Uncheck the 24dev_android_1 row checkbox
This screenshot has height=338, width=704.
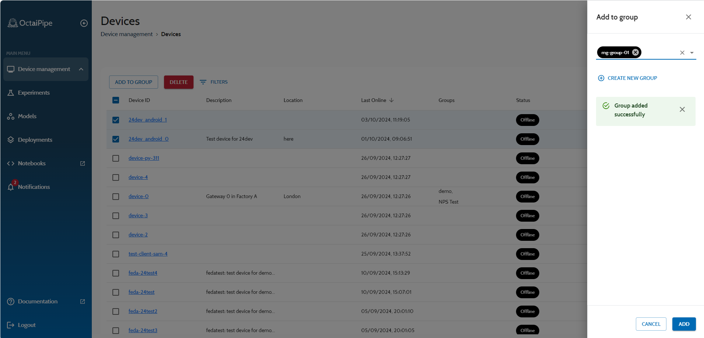coord(116,120)
